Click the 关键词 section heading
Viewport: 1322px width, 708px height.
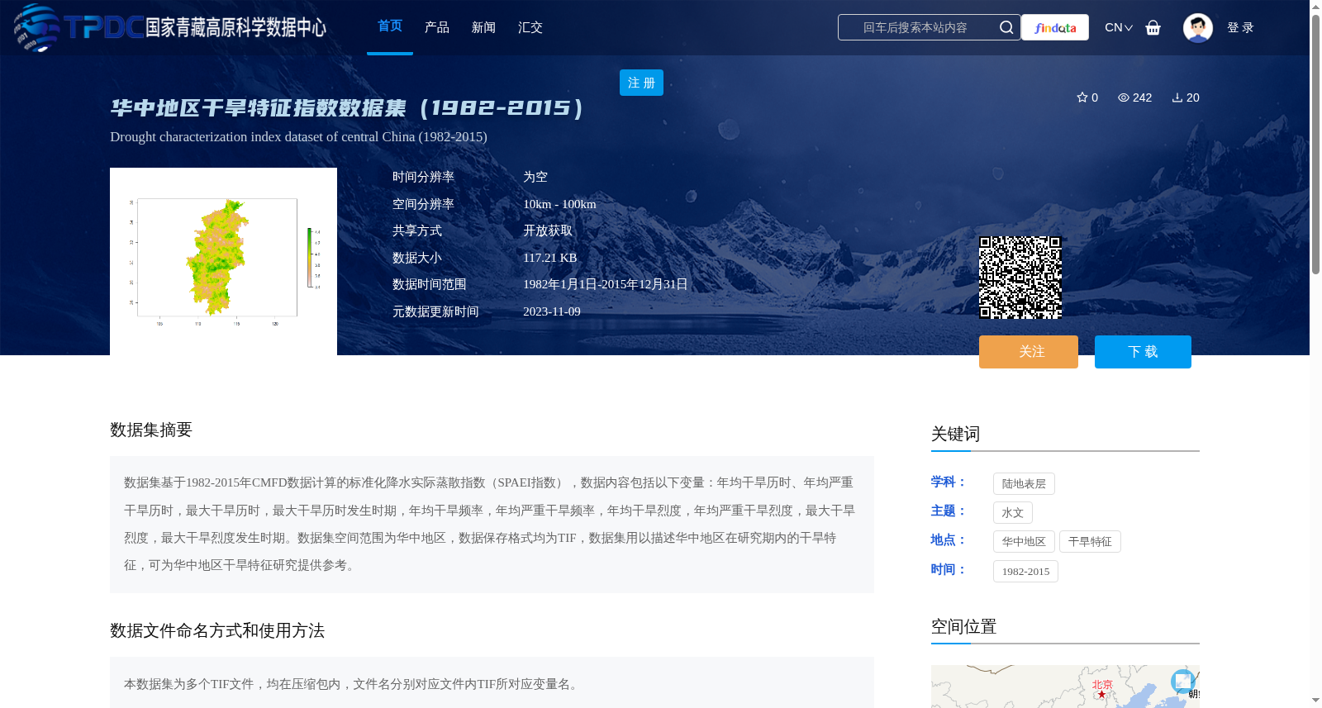tap(955, 434)
